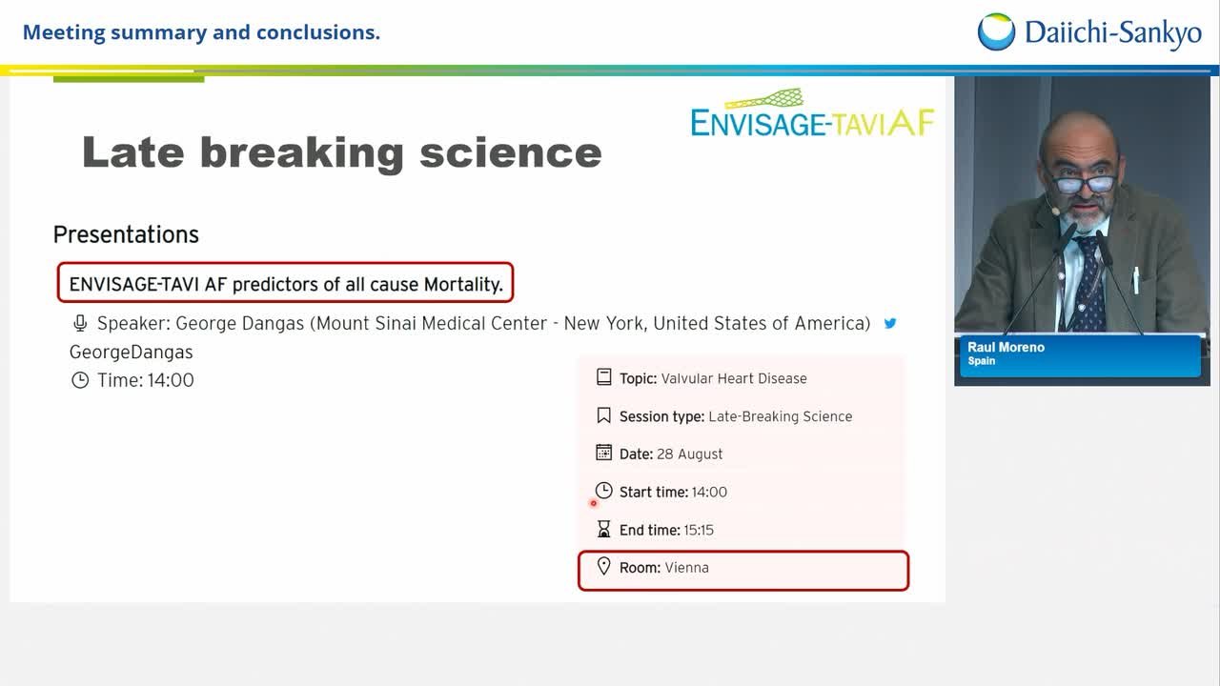Click the Valvular Heart Disease topic text
The image size is (1220, 686).
(x=734, y=378)
